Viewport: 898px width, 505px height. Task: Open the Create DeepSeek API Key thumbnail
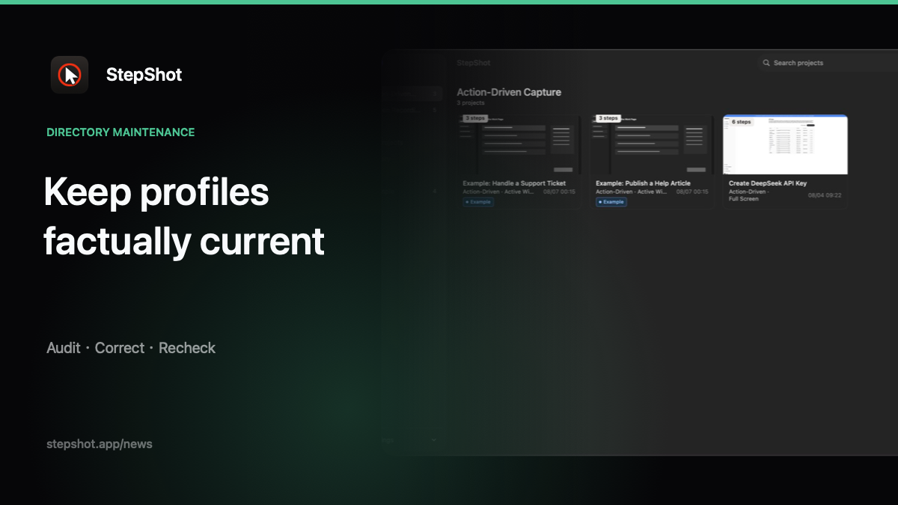785,144
